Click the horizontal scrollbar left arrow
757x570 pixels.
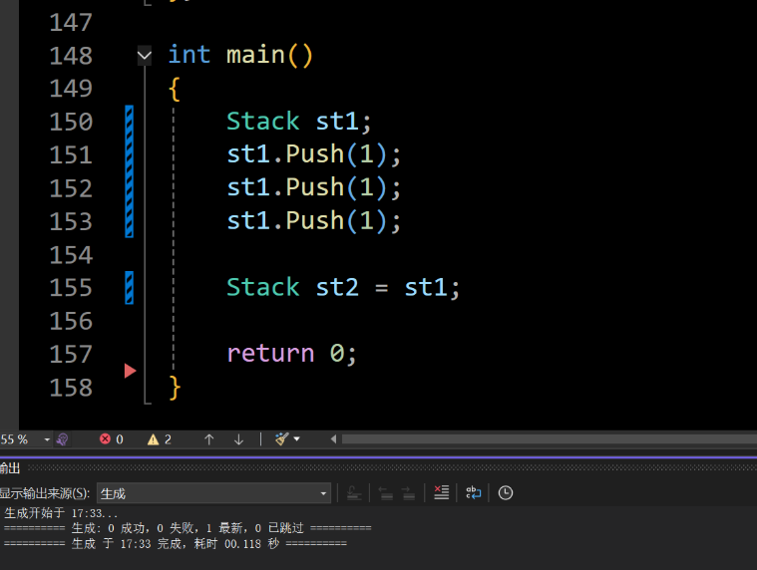[x=333, y=439]
